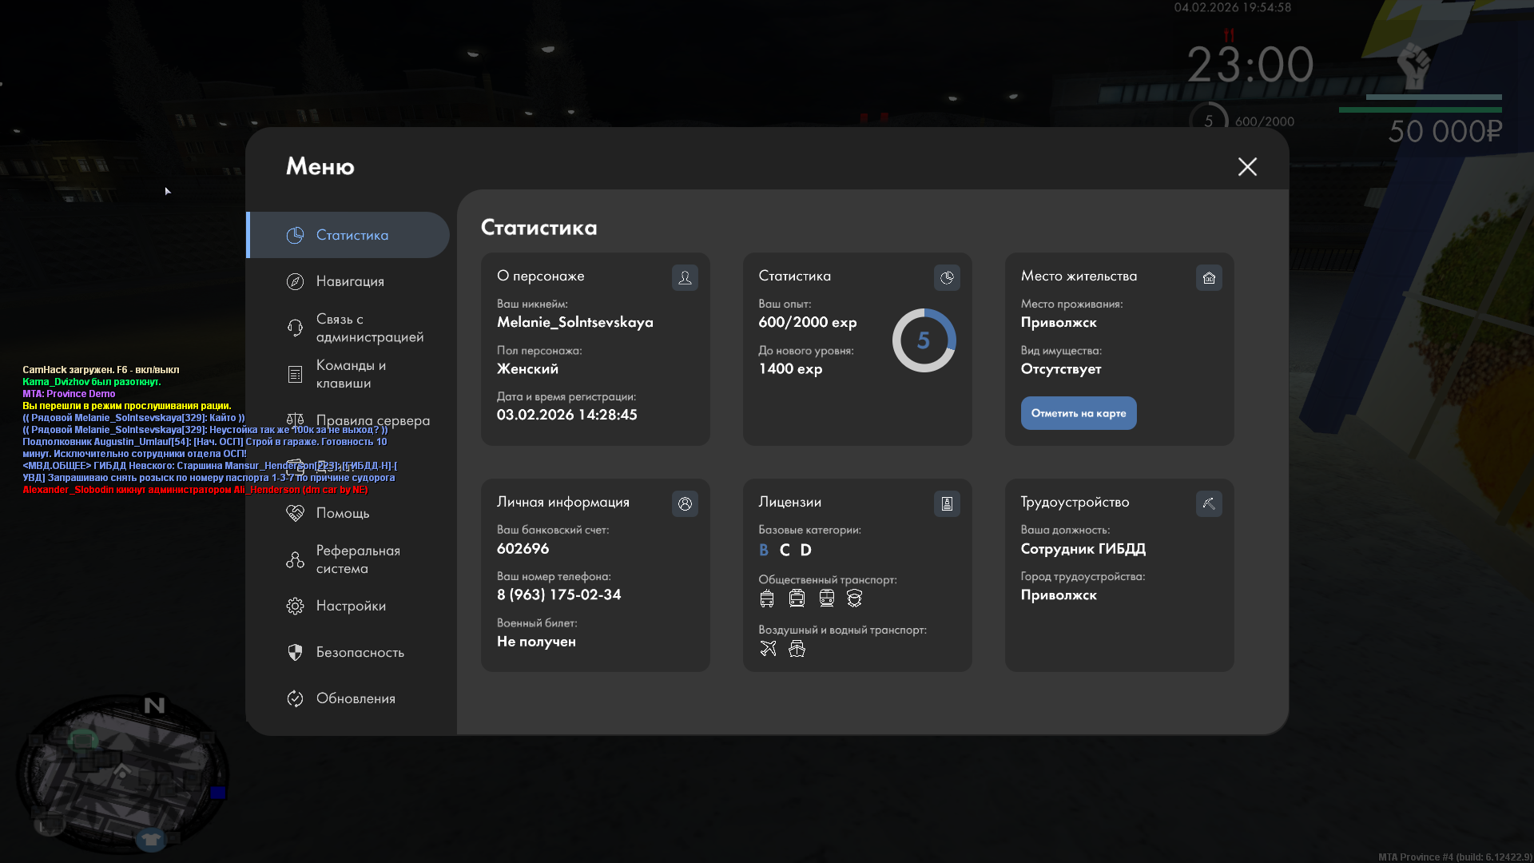This screenshot has width=1534, height=863.
Task: Click the circular minimap radar
Action: [x=122, y=774]
